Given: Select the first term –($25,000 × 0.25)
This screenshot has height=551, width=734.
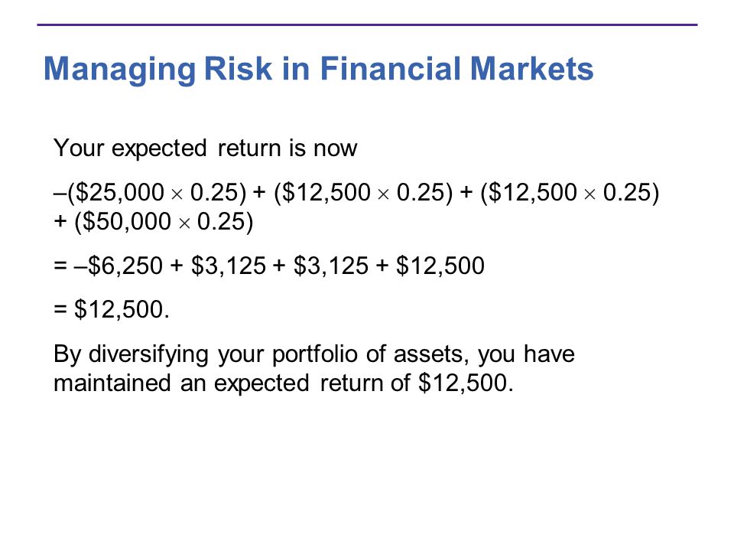Looking at the screenshot, I should pos(151,193).
